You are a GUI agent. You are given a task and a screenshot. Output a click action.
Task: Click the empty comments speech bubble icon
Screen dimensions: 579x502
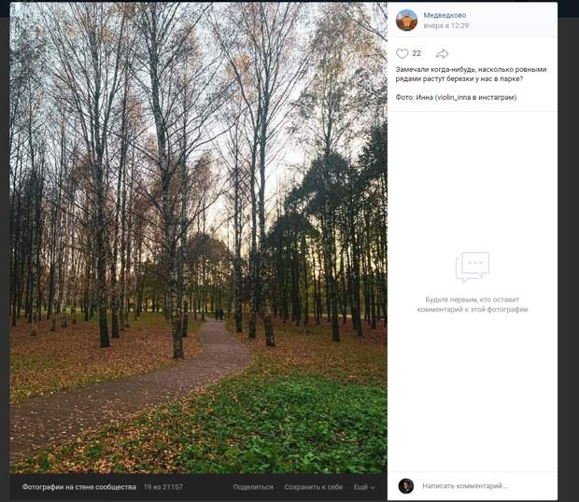[473, 267]
